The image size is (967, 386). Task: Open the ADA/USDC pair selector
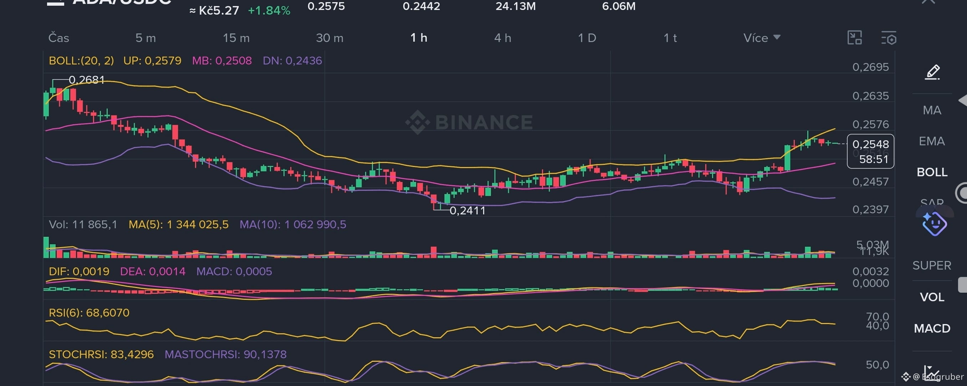(x=121, y=2)
